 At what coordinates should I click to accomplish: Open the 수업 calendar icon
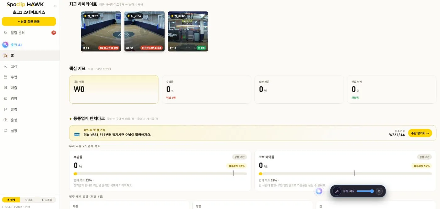pyautogui.click(x=5, y=77)
